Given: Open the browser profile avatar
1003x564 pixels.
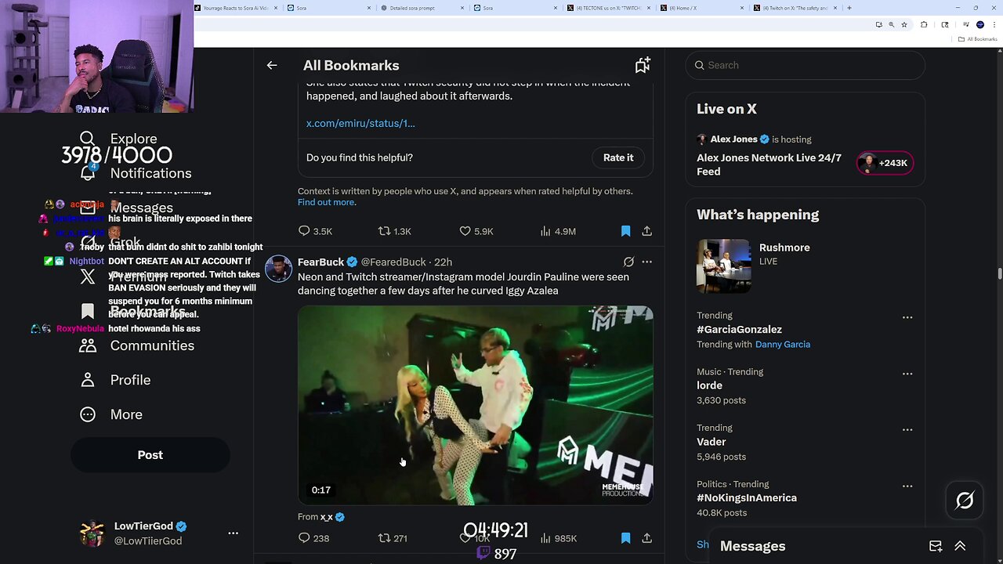Looking at the screenshot, I should [980, 24].
